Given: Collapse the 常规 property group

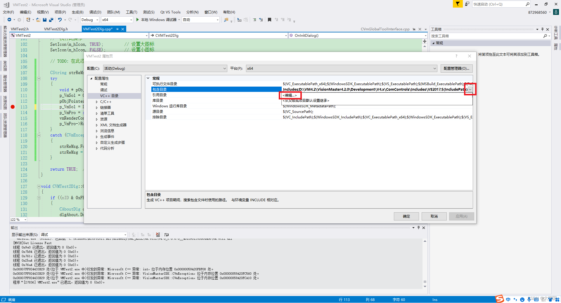Looking at the screenshot, I should [148, 78].
